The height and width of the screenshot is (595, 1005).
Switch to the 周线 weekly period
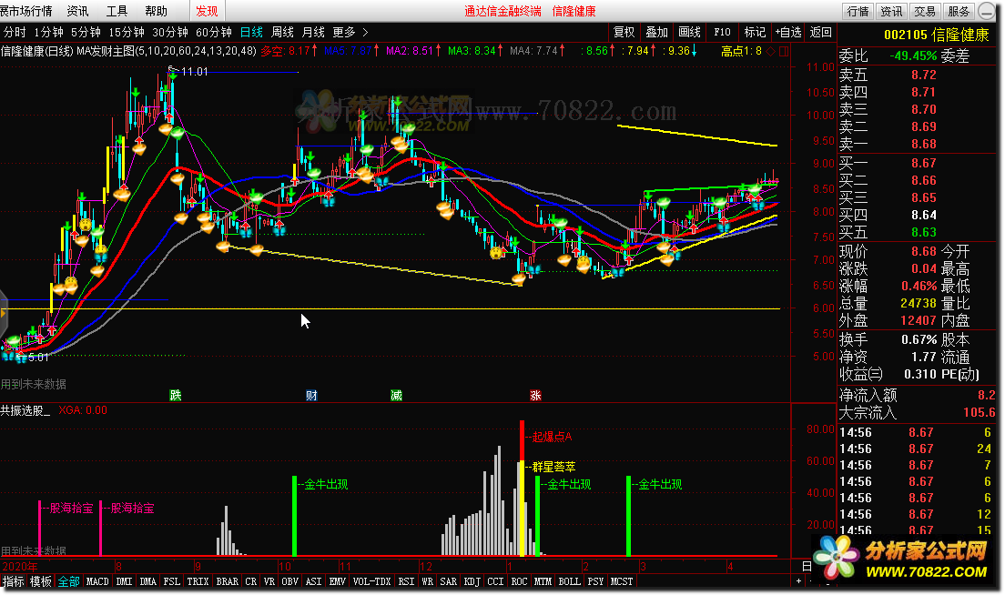(282, 32)
